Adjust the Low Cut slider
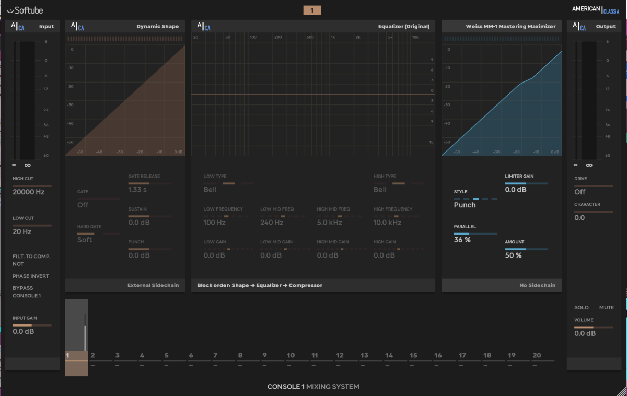 coord(32,225)
